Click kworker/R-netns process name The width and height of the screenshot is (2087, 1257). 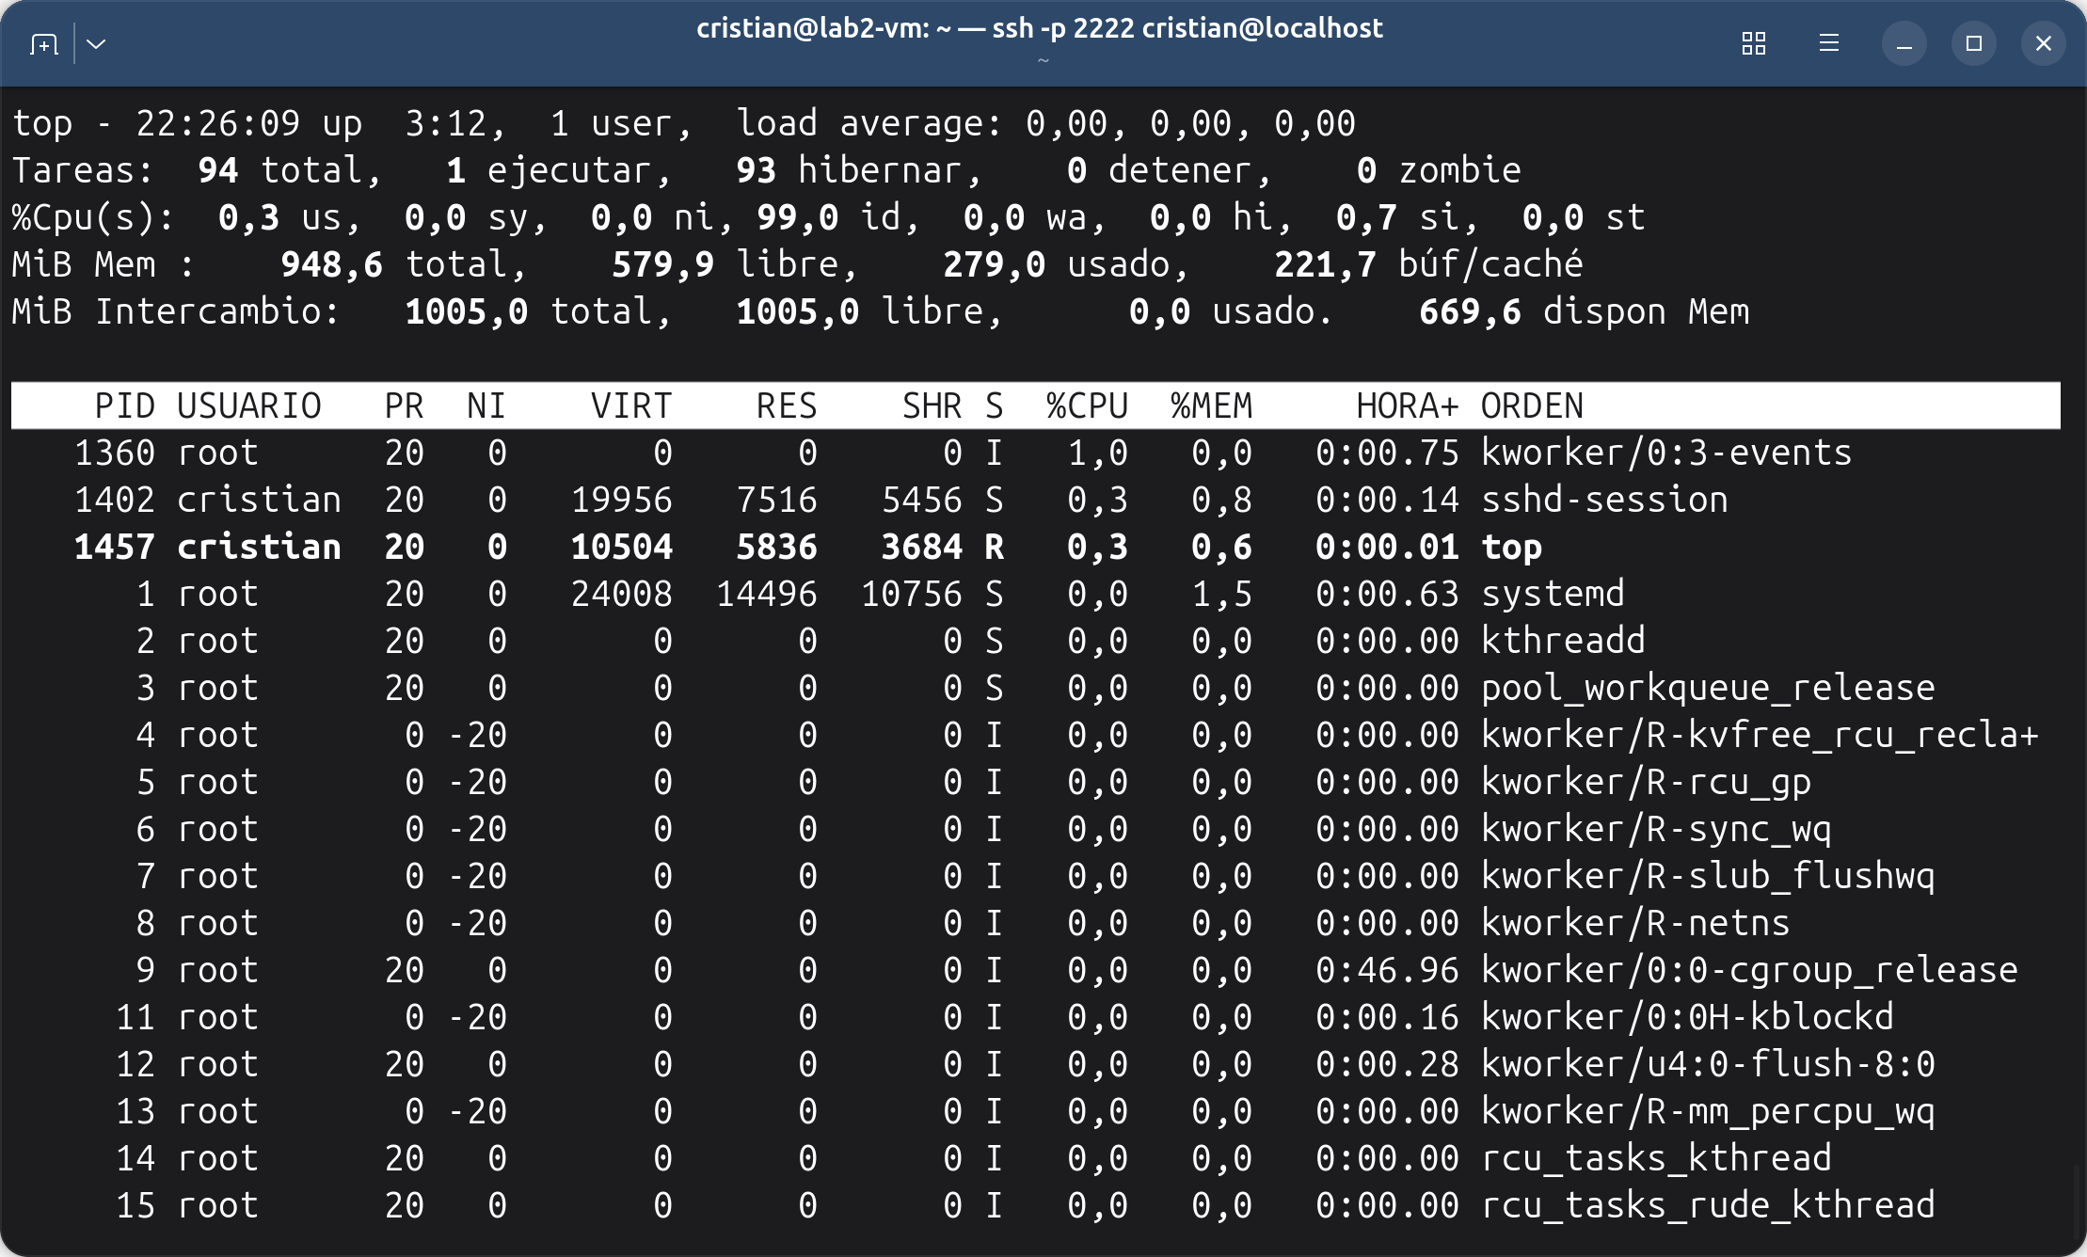(x=1635, y=923)
